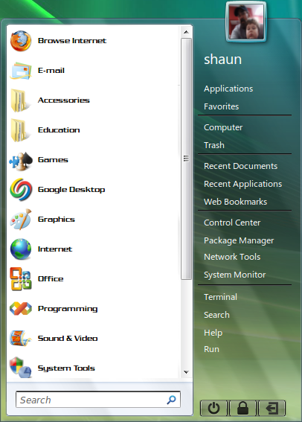Image resolution: width=302 pixels, height=422 pixels.
Task: Open Computer from the right pane
Action: coord(223,127)
